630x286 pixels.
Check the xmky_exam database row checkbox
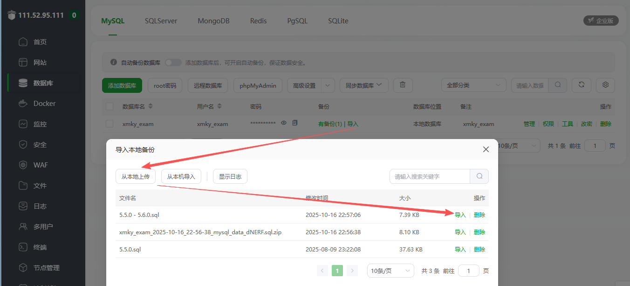[x=110, y=124]
